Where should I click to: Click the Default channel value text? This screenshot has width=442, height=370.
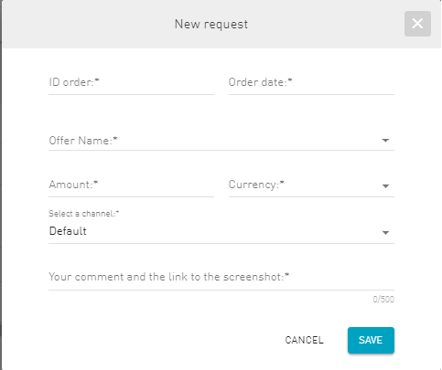pyautogui.click(x=68, y=231)
